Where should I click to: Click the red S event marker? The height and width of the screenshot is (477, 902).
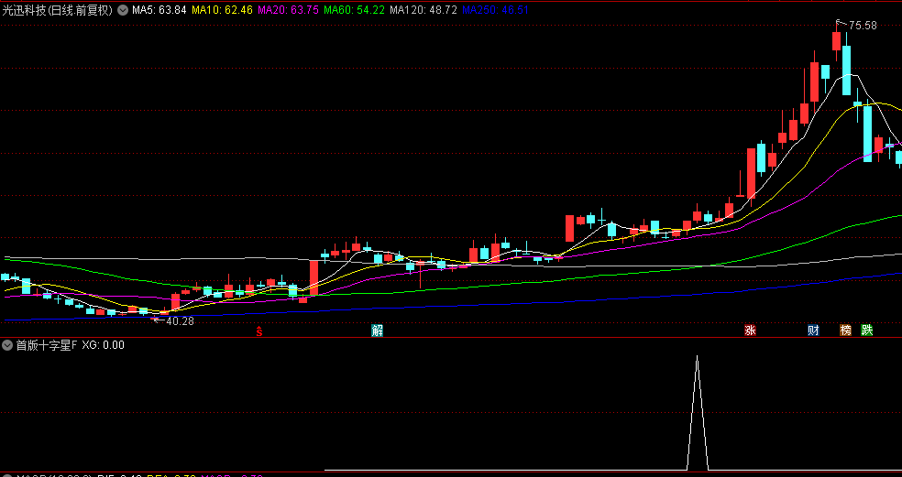coord(259,331)
